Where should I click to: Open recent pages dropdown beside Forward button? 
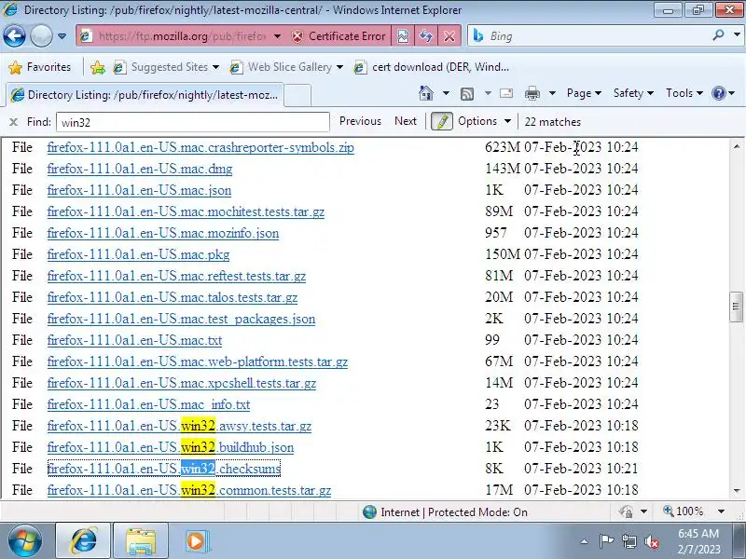coord(62,36)
